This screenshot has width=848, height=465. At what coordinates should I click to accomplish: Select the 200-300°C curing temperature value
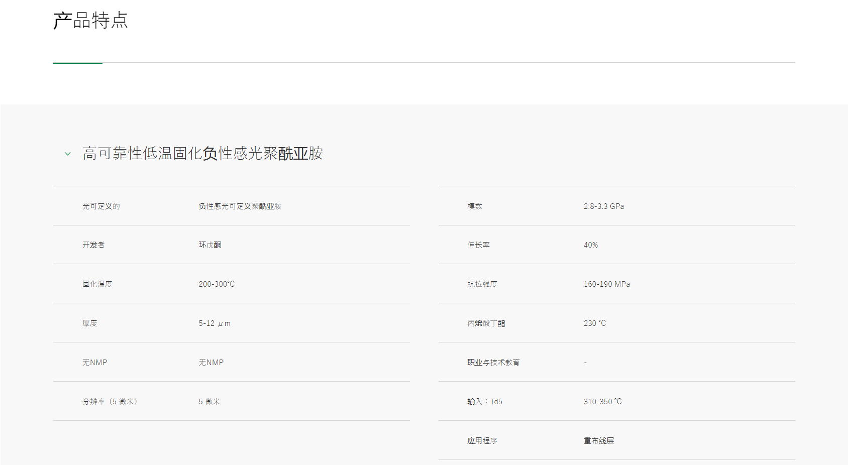click(217, 284)
